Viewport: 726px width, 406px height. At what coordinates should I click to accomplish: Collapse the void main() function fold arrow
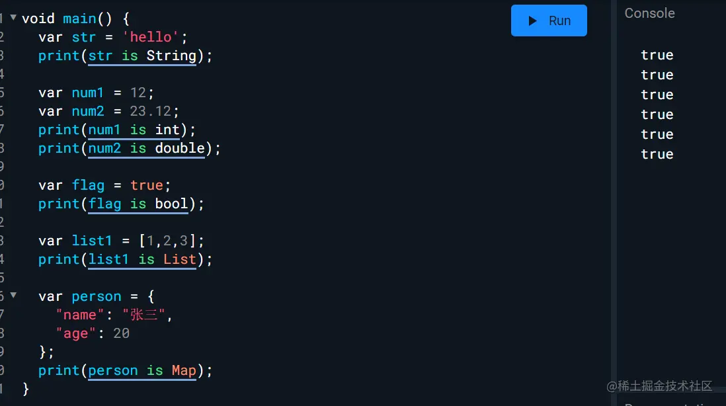(13, 18)
